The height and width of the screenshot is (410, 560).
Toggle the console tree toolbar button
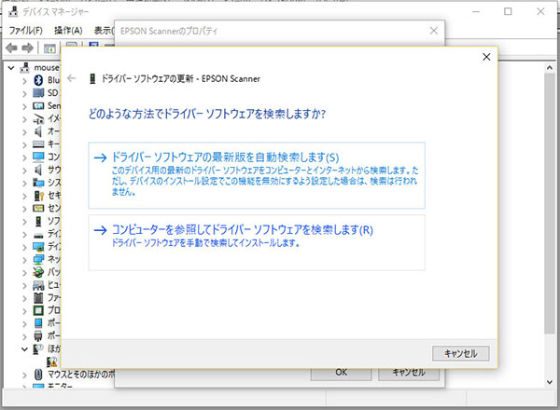[x=49, y=48]
